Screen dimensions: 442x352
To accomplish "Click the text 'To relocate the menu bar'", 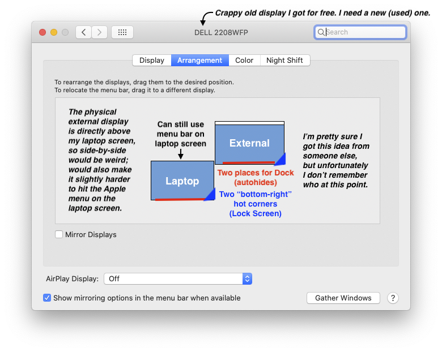I will [91, 90].
